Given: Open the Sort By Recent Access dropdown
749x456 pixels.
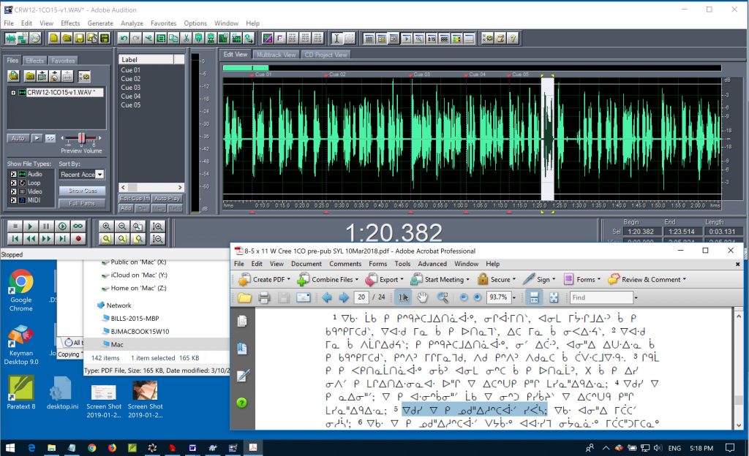Looking at the screenshot, I should [x=99, y=175].
